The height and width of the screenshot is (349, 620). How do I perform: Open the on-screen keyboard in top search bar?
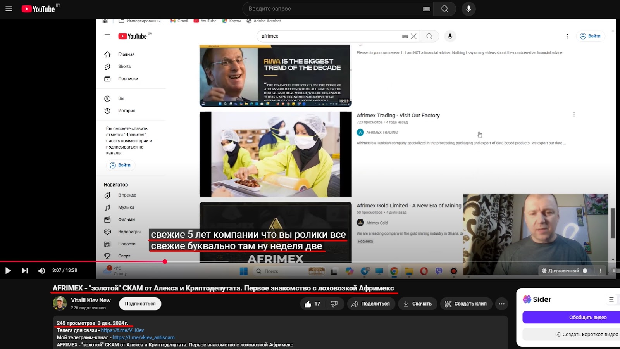426,9
